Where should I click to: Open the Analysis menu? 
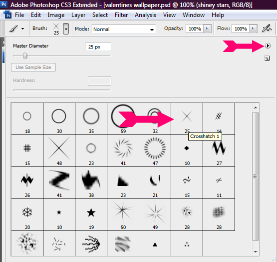[x=145, y=15]
